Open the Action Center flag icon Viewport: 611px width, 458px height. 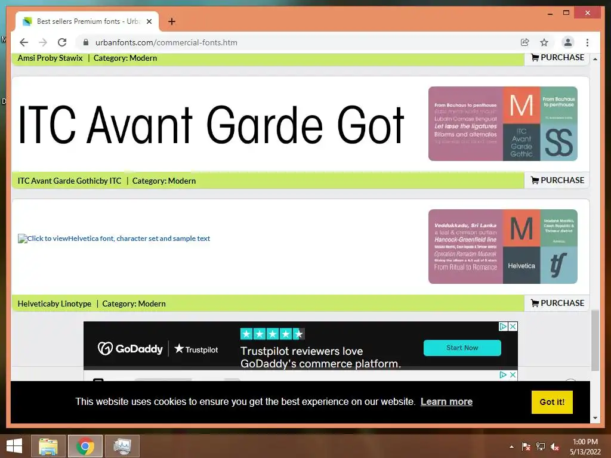point(526,447)
